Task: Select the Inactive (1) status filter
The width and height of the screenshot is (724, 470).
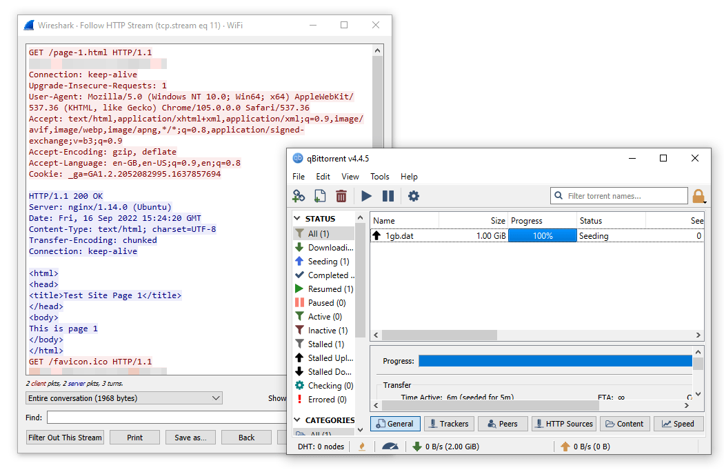Action: [x=323, y=331]
